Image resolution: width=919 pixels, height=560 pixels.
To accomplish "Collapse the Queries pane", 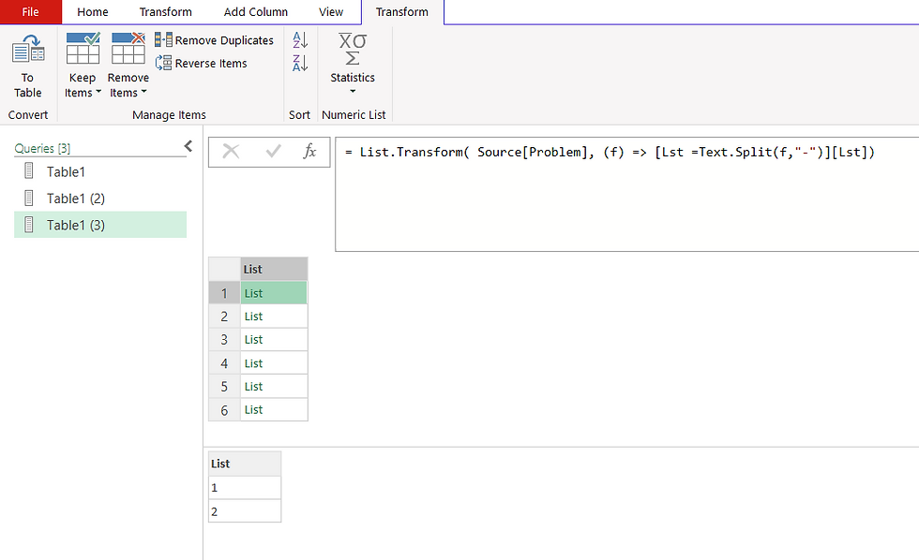I will (x=188, y=146).
